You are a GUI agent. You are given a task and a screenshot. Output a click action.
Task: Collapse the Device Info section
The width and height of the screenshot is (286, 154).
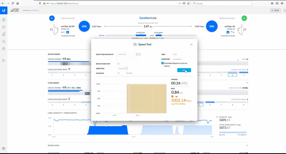point(247,145)
